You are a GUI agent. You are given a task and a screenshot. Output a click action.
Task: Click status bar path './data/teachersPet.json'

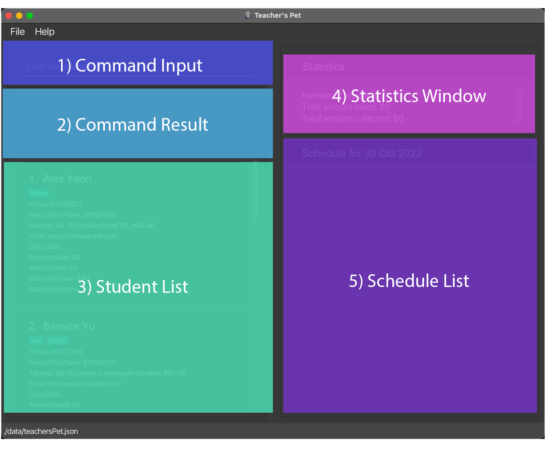click(x=41, y=431)
